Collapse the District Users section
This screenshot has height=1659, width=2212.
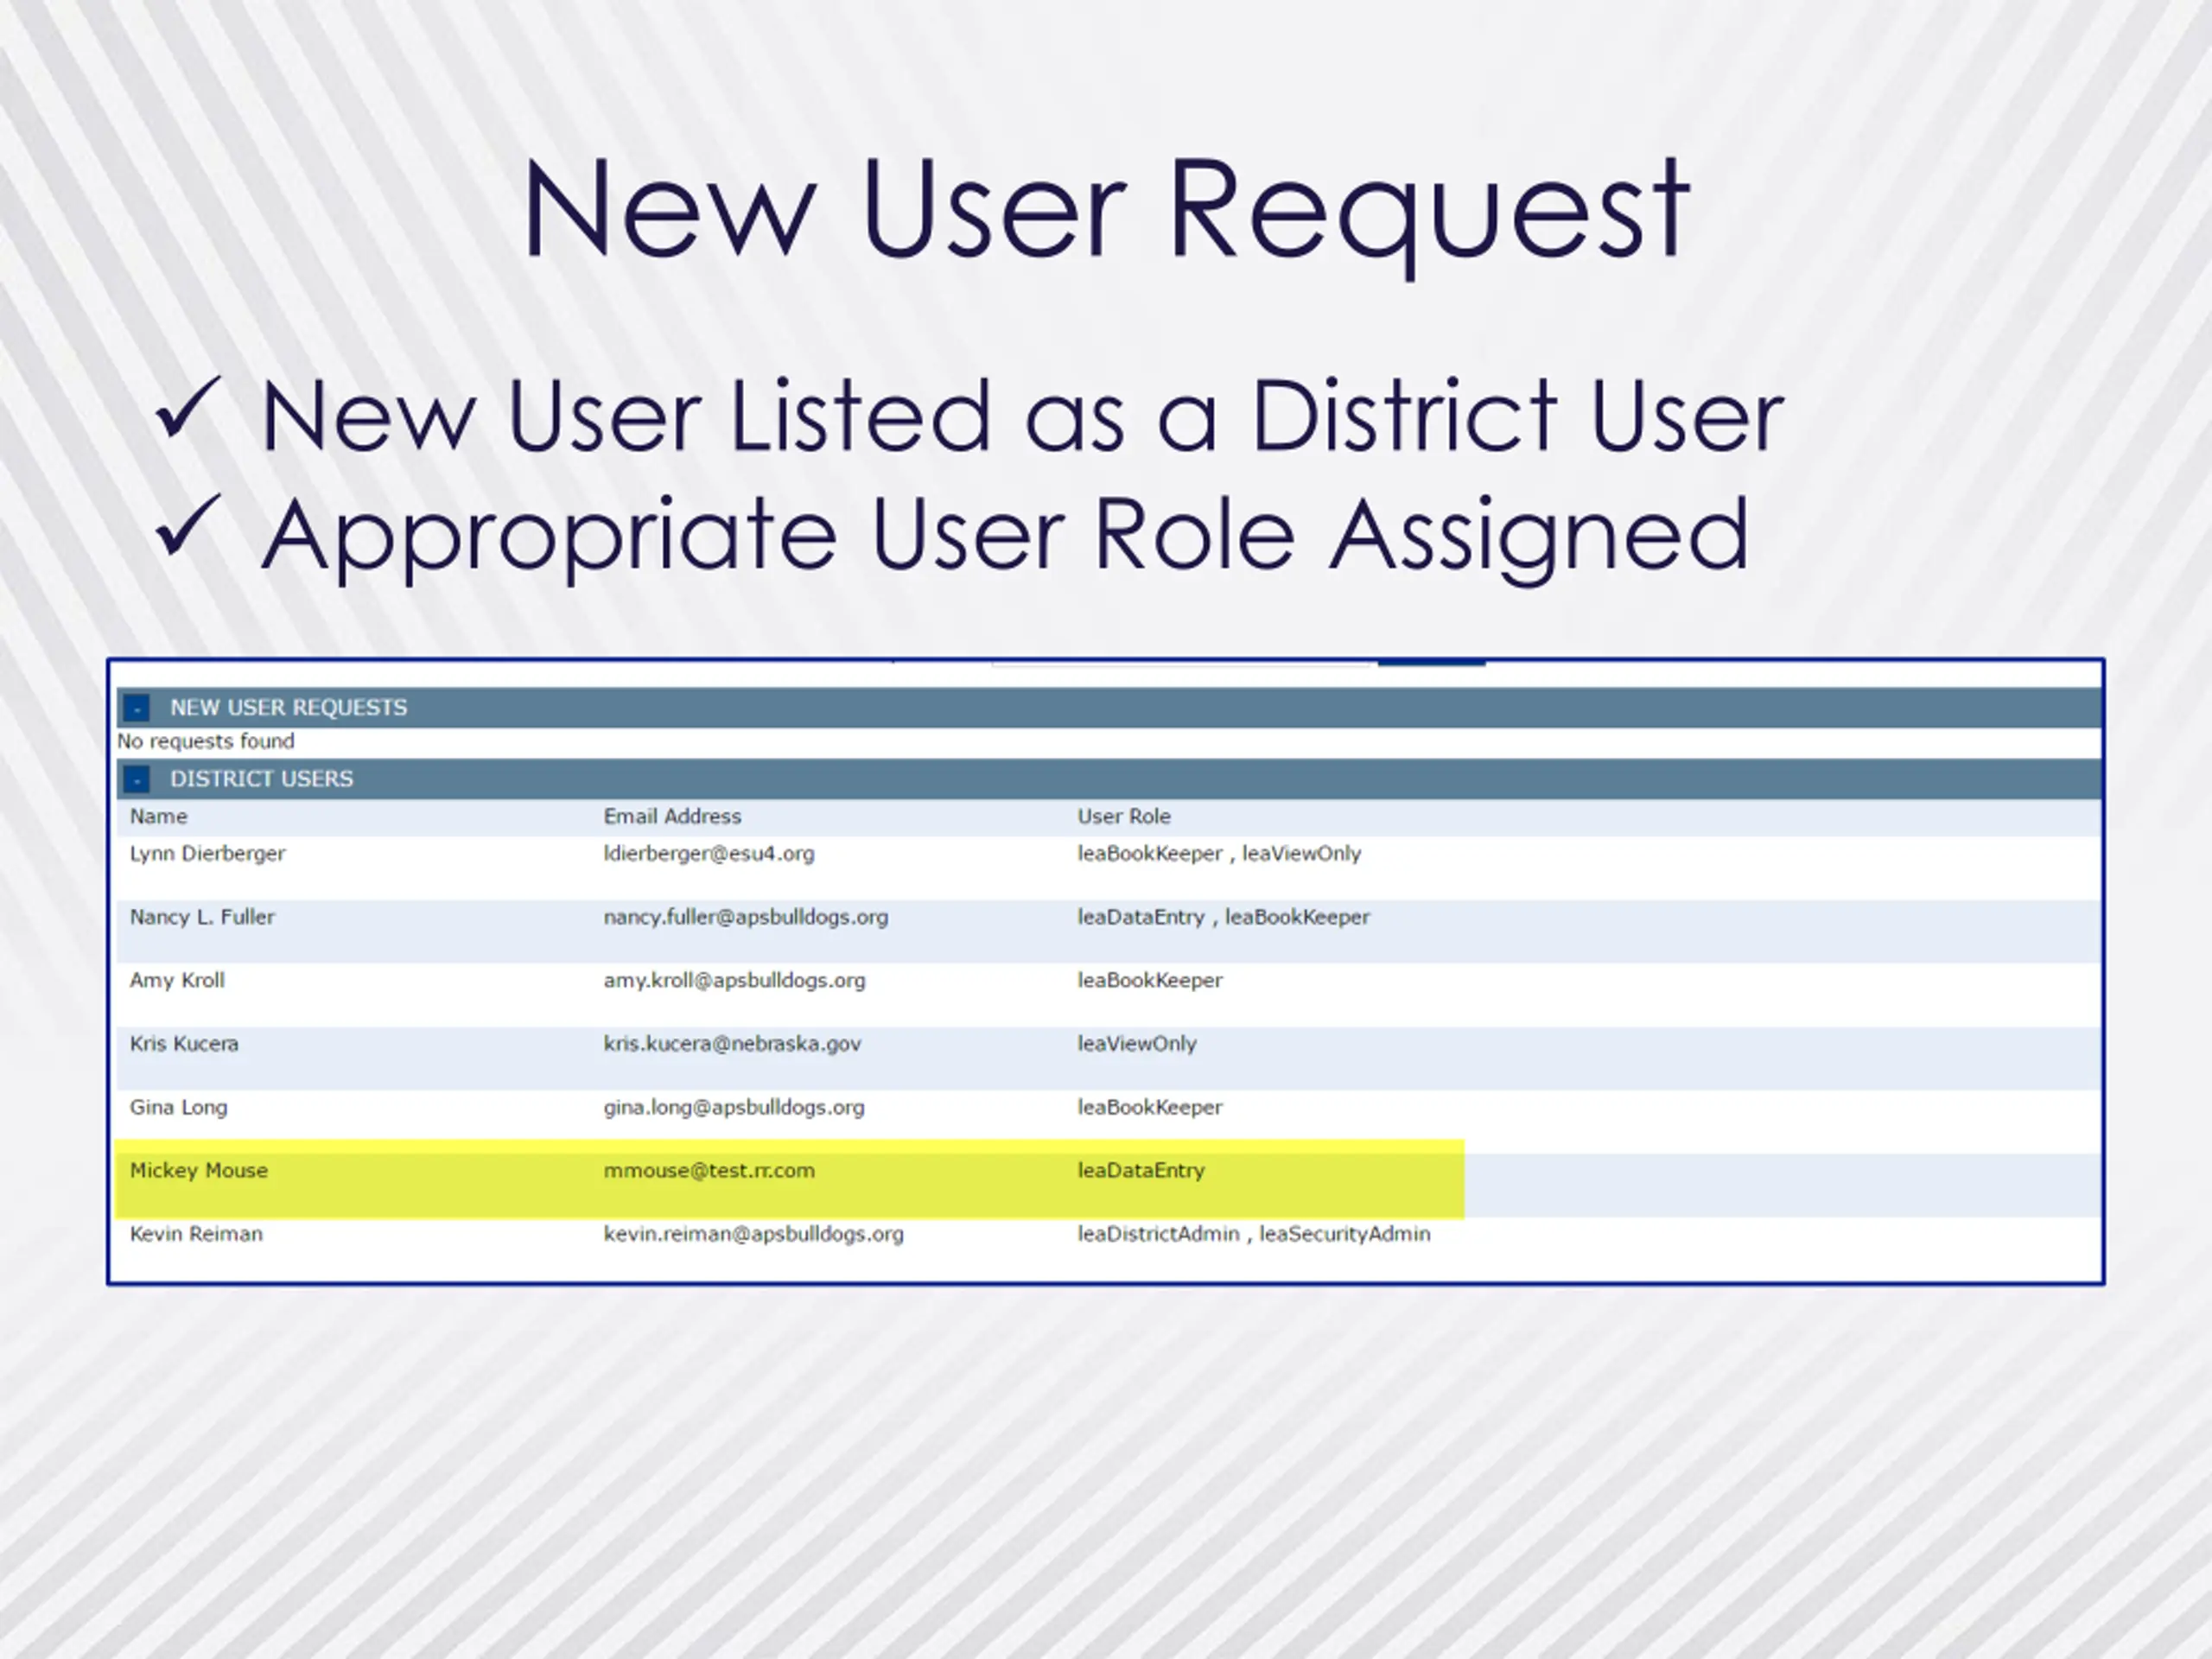coord(137,779)
